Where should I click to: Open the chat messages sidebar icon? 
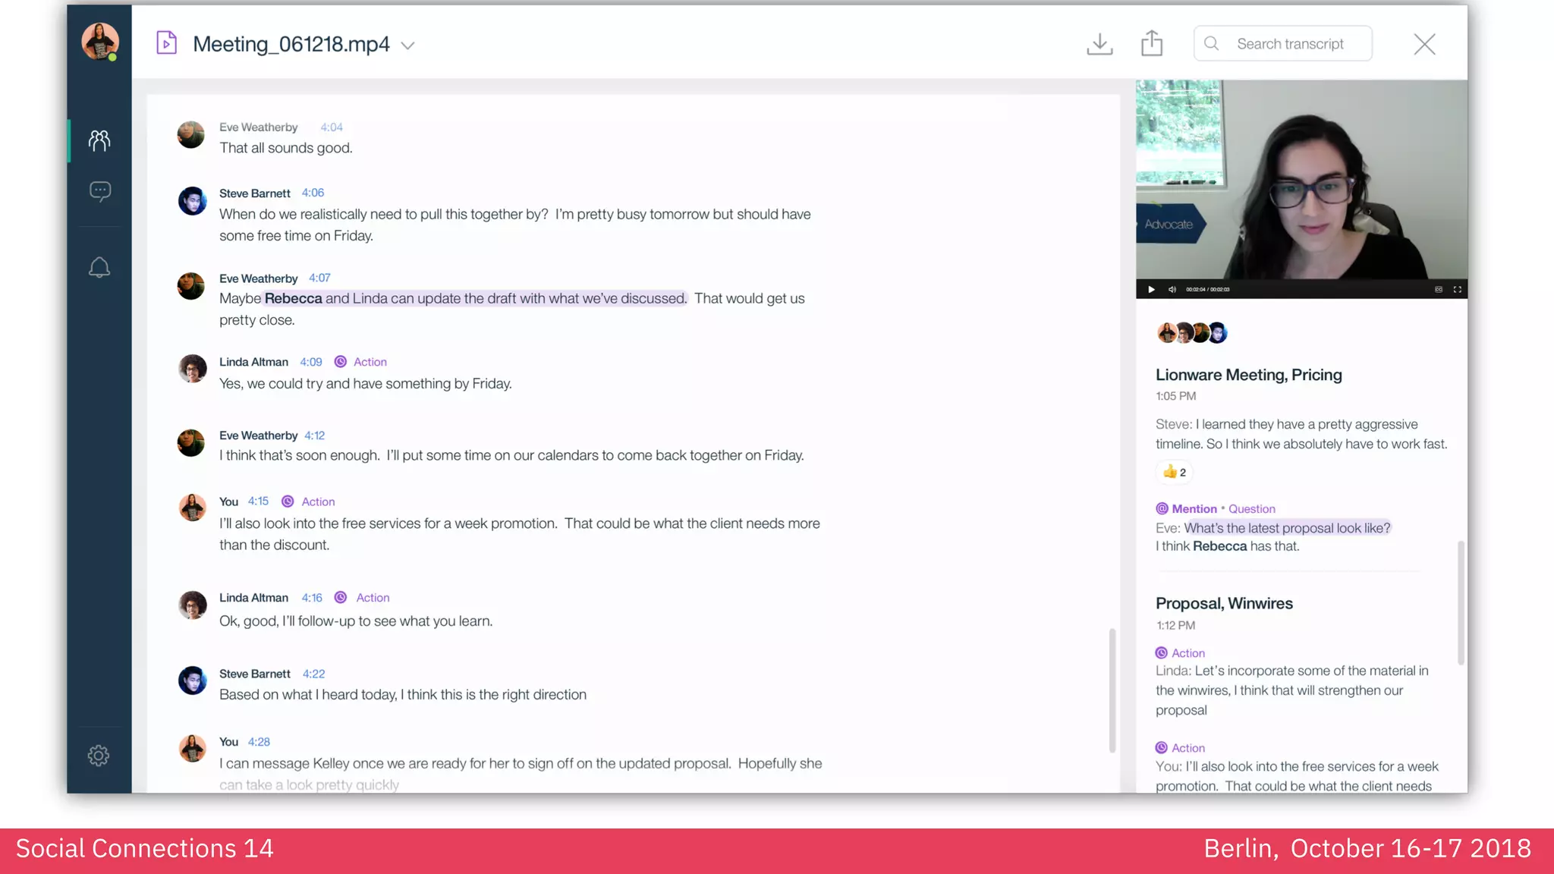[99, 190]
